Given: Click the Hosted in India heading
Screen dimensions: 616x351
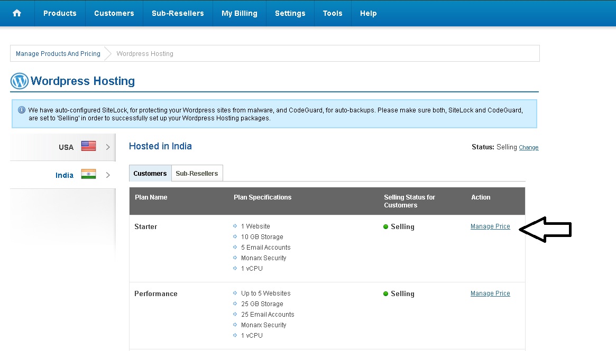Looking at the screenshot, I should (x=160, y=146).
